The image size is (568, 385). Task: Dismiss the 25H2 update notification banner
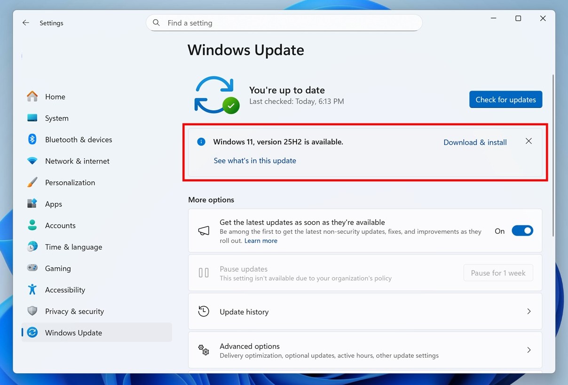point(529,141)
